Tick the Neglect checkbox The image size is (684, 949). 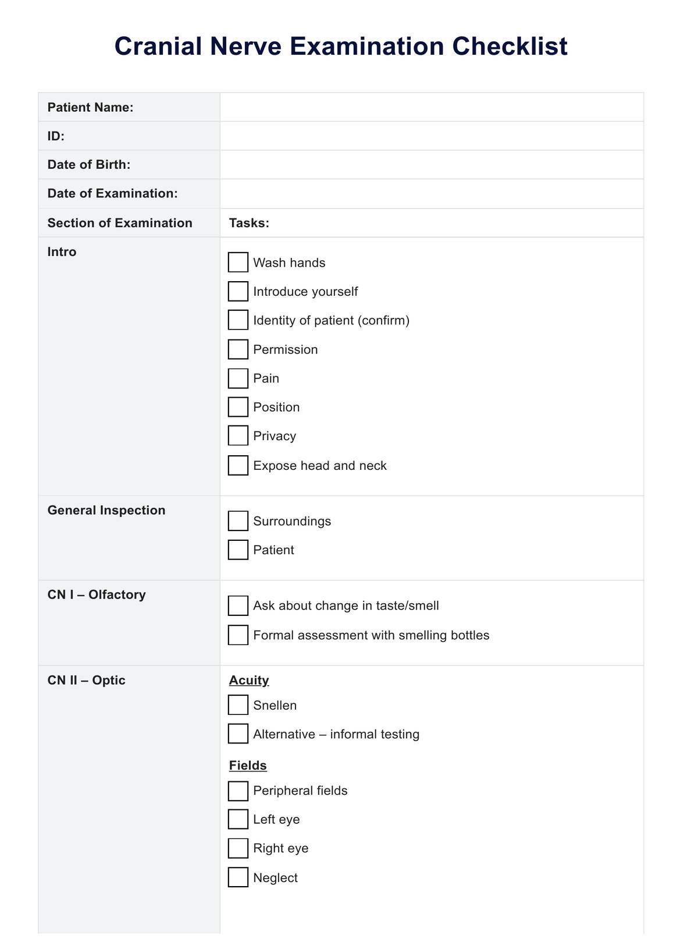[x=238, y=877]
